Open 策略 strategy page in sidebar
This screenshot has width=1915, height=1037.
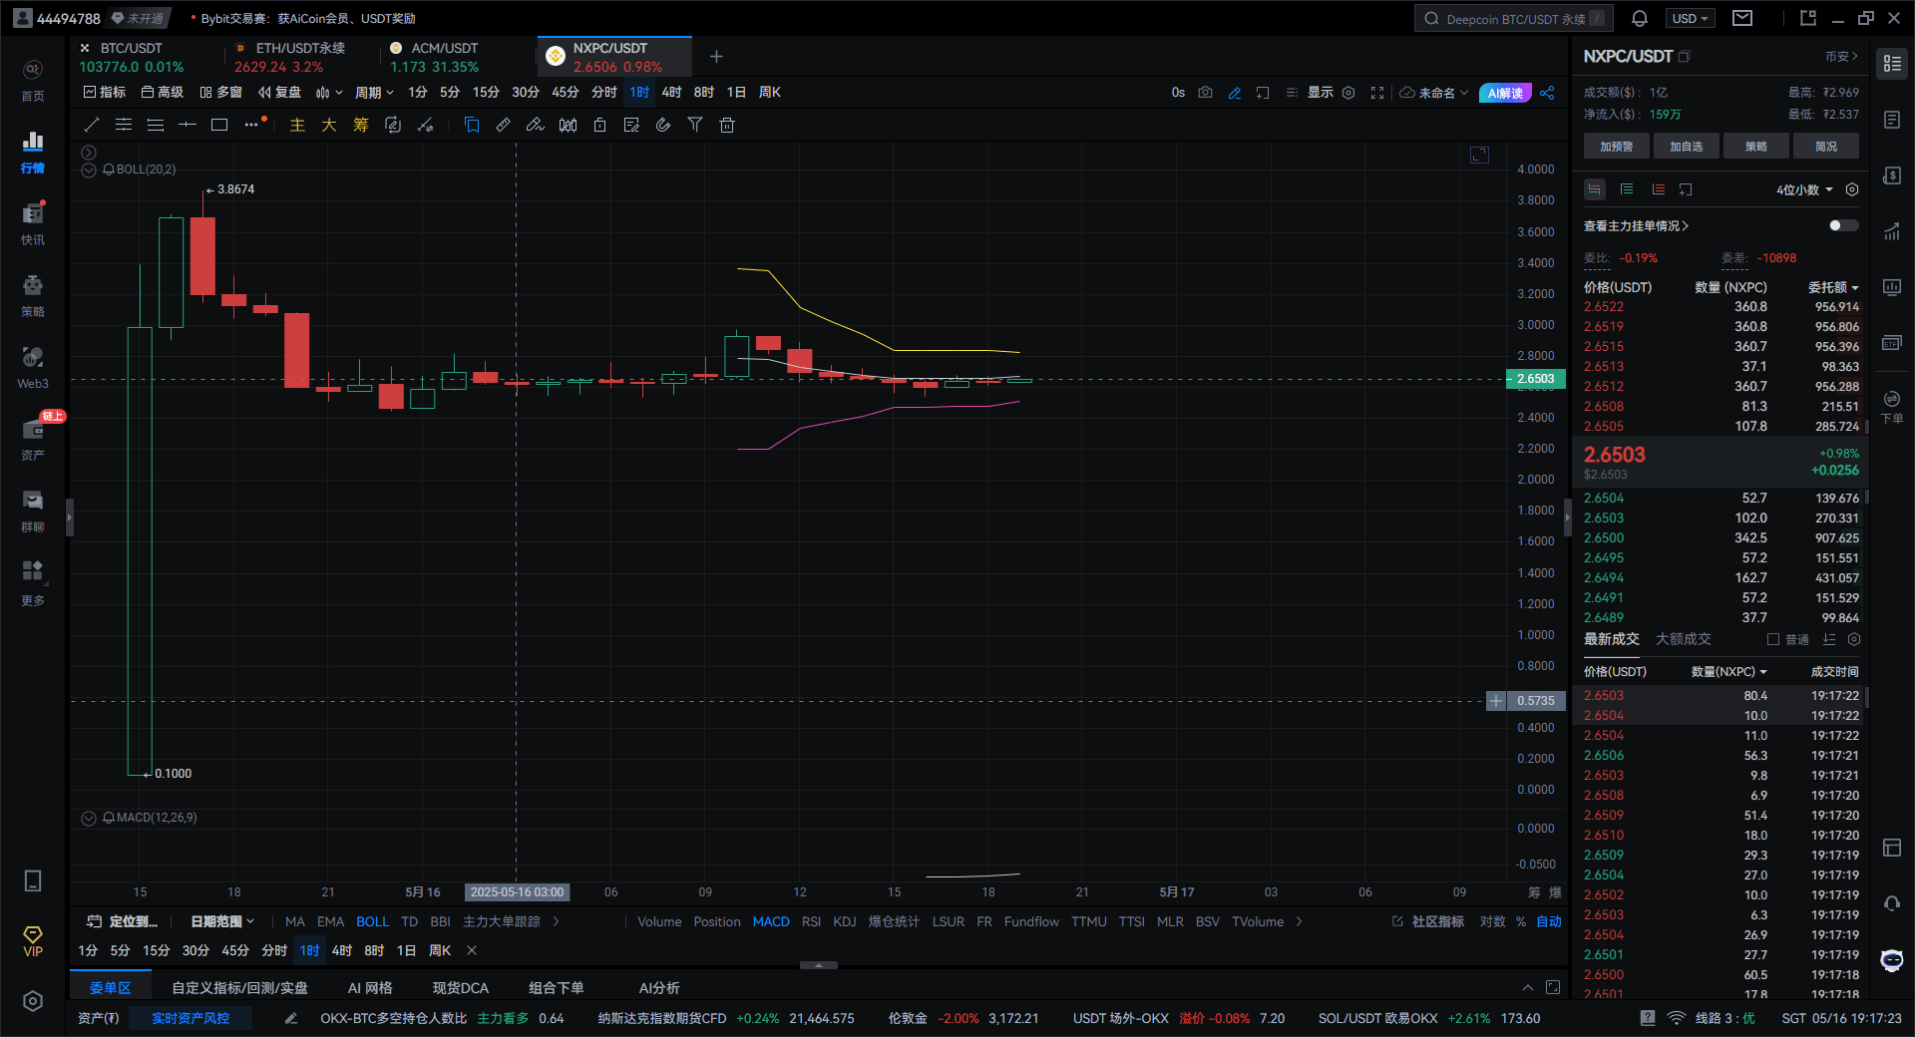tap(33, 295)
